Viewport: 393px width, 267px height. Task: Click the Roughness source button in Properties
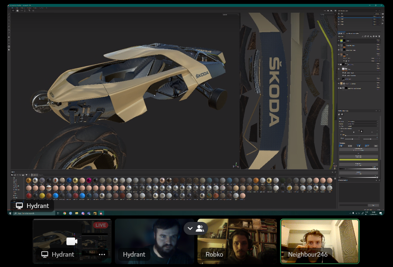[x=359, y=165]
